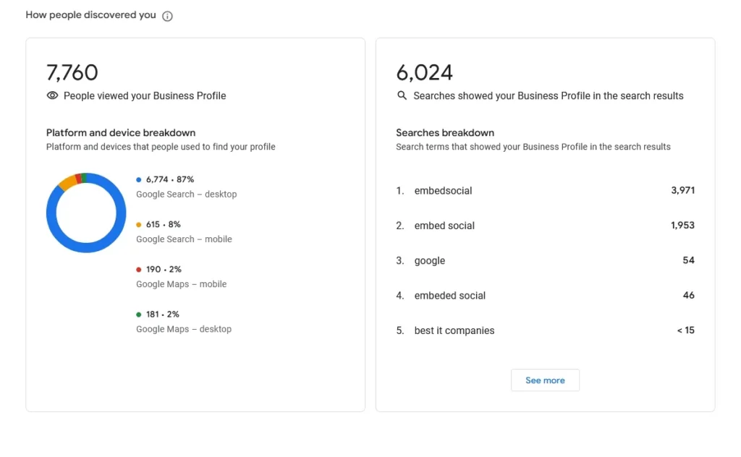Screen dimensions: 741x457
Task: Choose the 'embeded social' search term
Action: [450, 295]
